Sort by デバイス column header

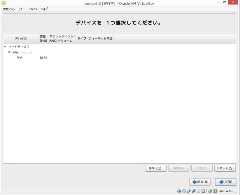(x=21, y=38)
